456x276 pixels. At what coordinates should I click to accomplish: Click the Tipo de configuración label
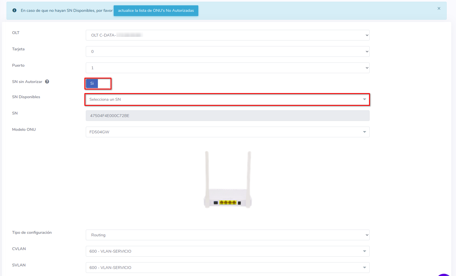click(x=32, y=232)
